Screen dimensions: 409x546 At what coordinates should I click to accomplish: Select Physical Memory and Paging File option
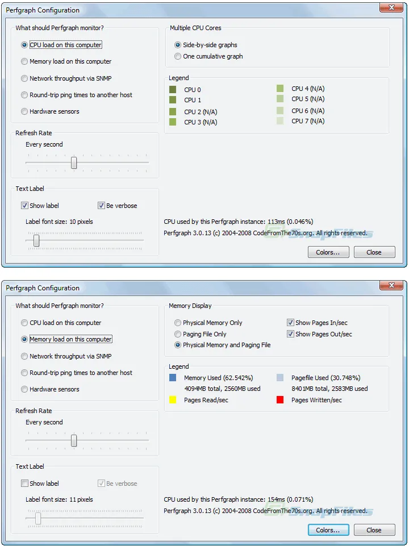178,345
